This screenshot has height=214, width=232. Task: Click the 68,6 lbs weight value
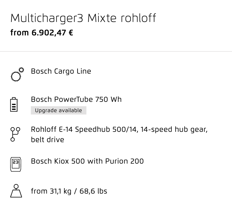(x=93, y=191)
